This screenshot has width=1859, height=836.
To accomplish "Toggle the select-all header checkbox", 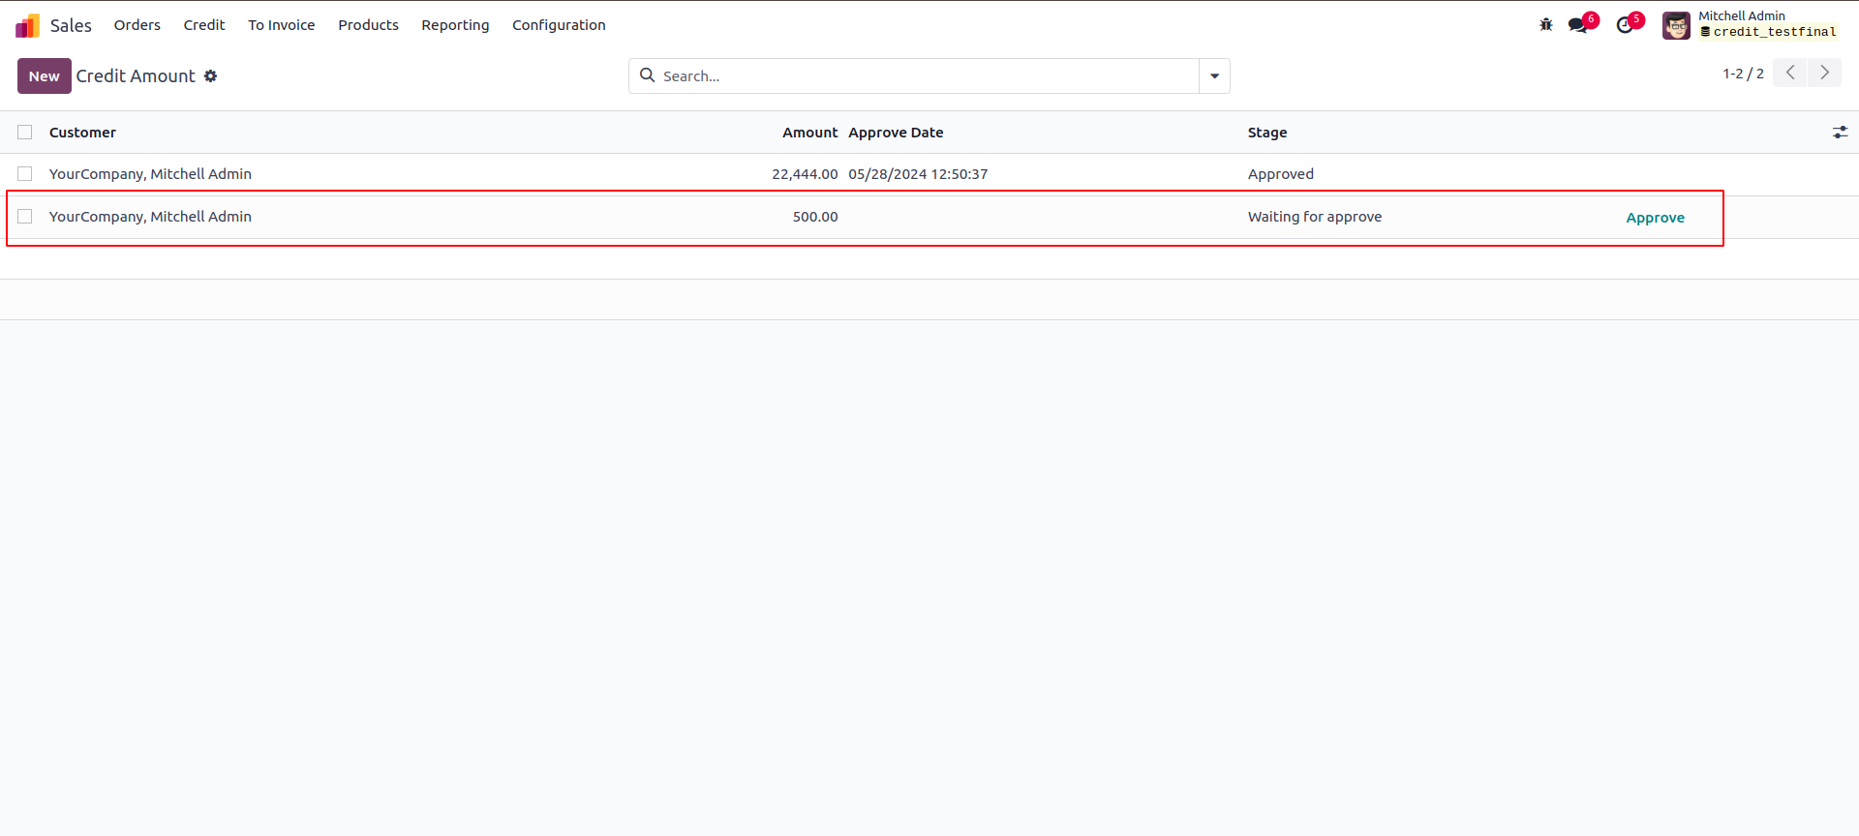I will 25,133.
